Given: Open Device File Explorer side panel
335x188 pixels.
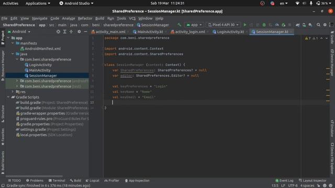Looking at the screenshot, I should 332,158.
